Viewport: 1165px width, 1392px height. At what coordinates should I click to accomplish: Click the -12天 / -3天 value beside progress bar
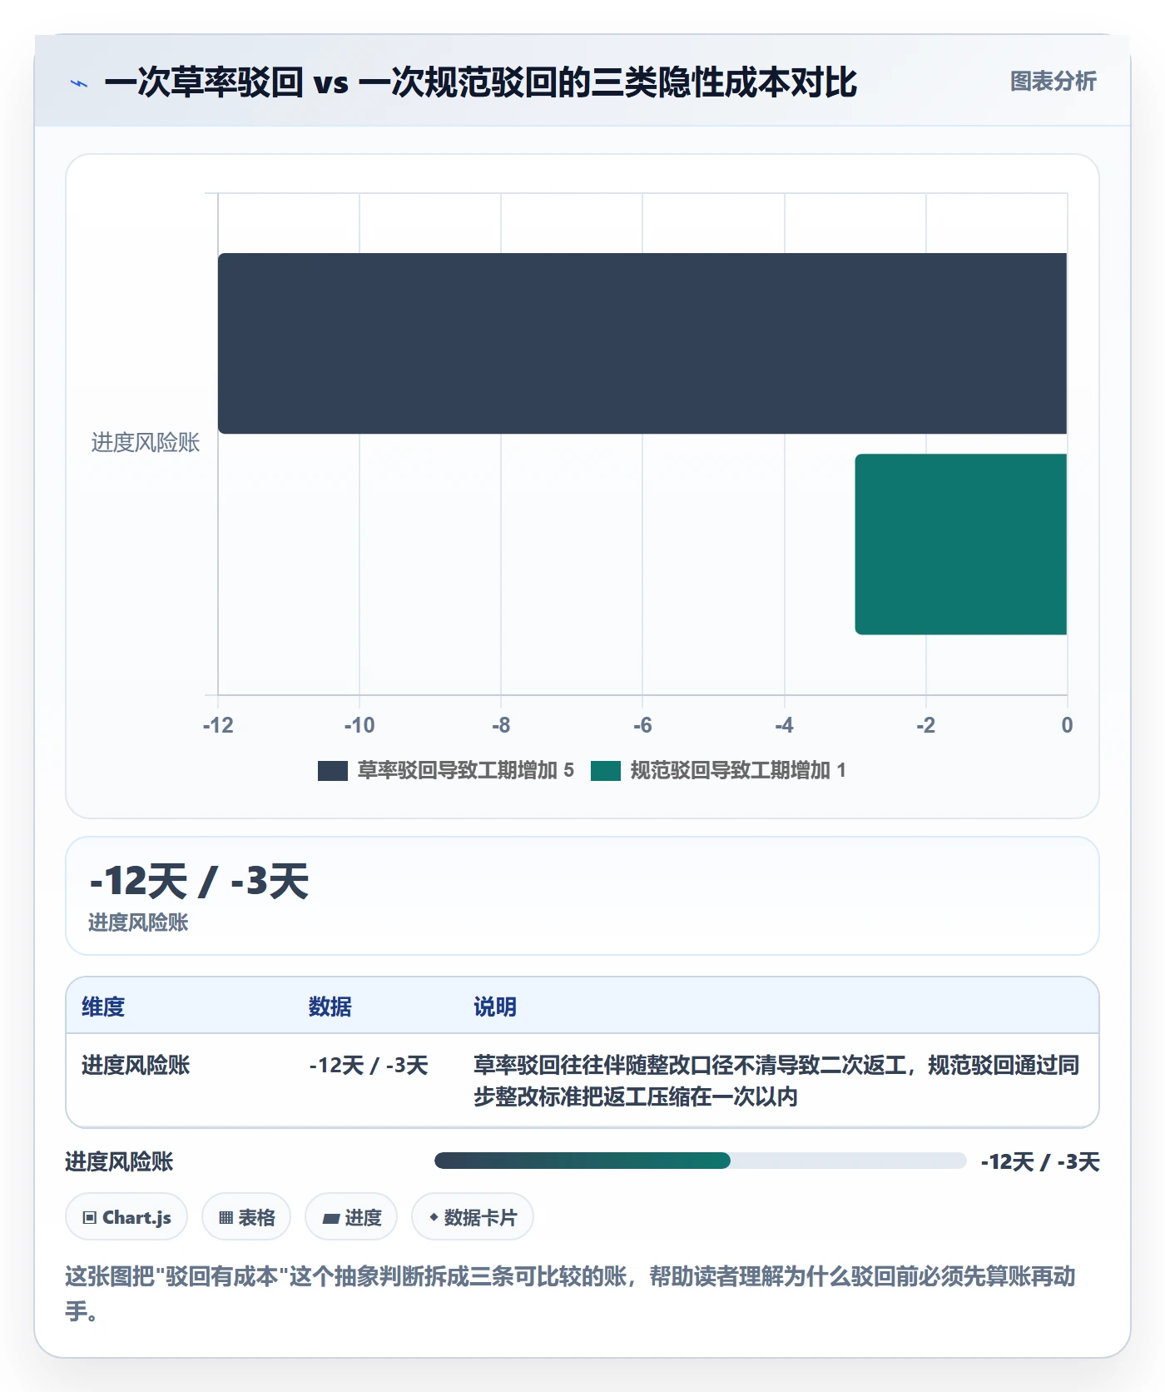click(x=1040, y=1161)
